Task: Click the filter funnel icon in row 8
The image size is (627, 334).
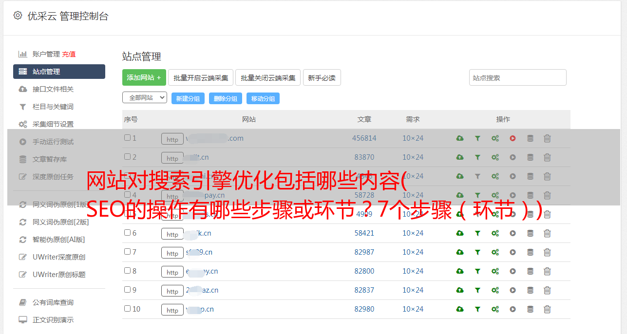Action: click(x=477, y=271)
